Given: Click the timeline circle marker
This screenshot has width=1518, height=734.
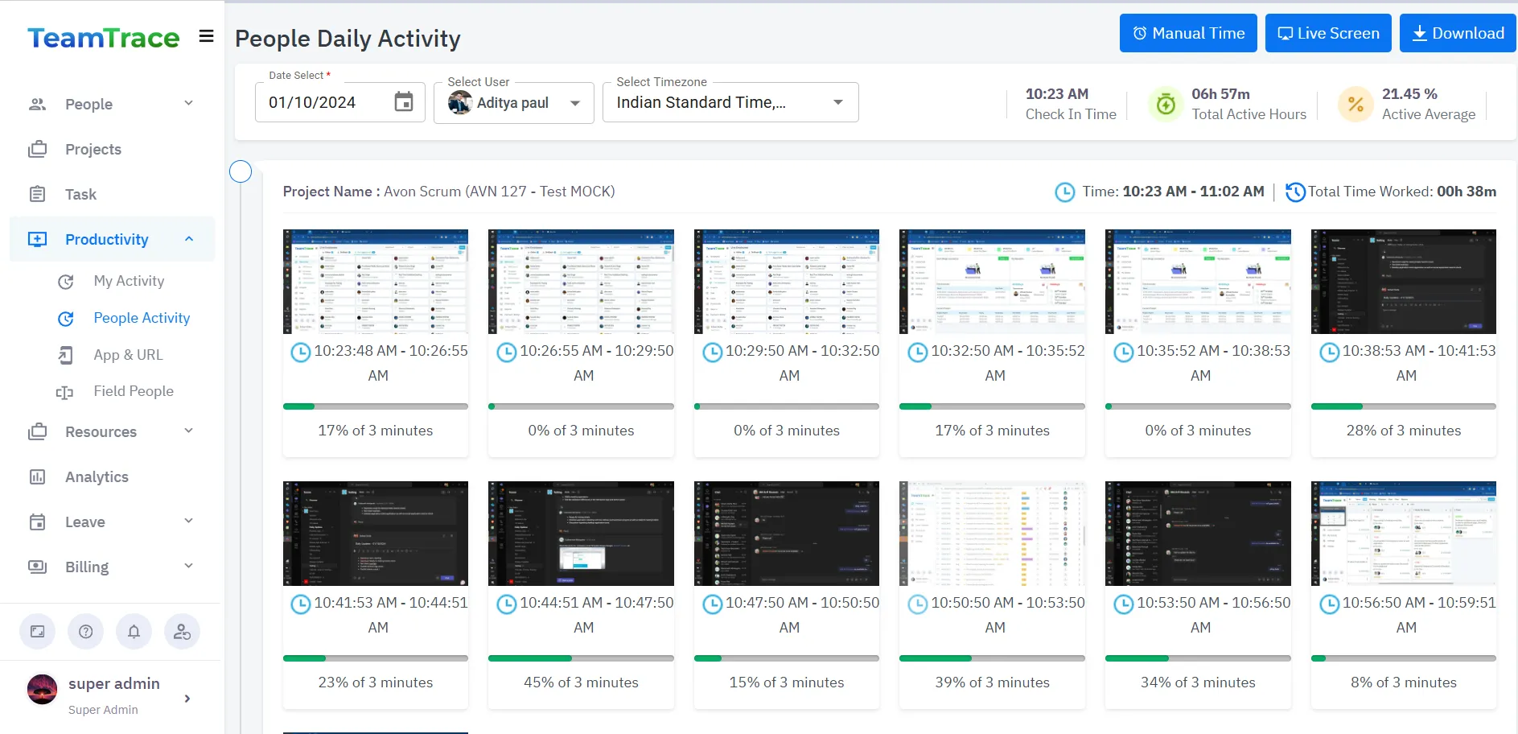Looking at the screenshot, I should coord(241,171).
